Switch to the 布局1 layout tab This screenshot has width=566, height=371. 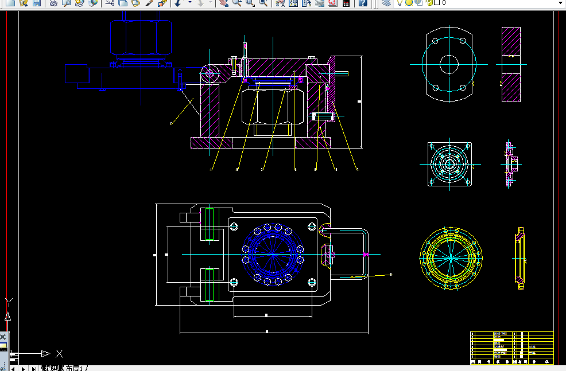coord(74,368)
